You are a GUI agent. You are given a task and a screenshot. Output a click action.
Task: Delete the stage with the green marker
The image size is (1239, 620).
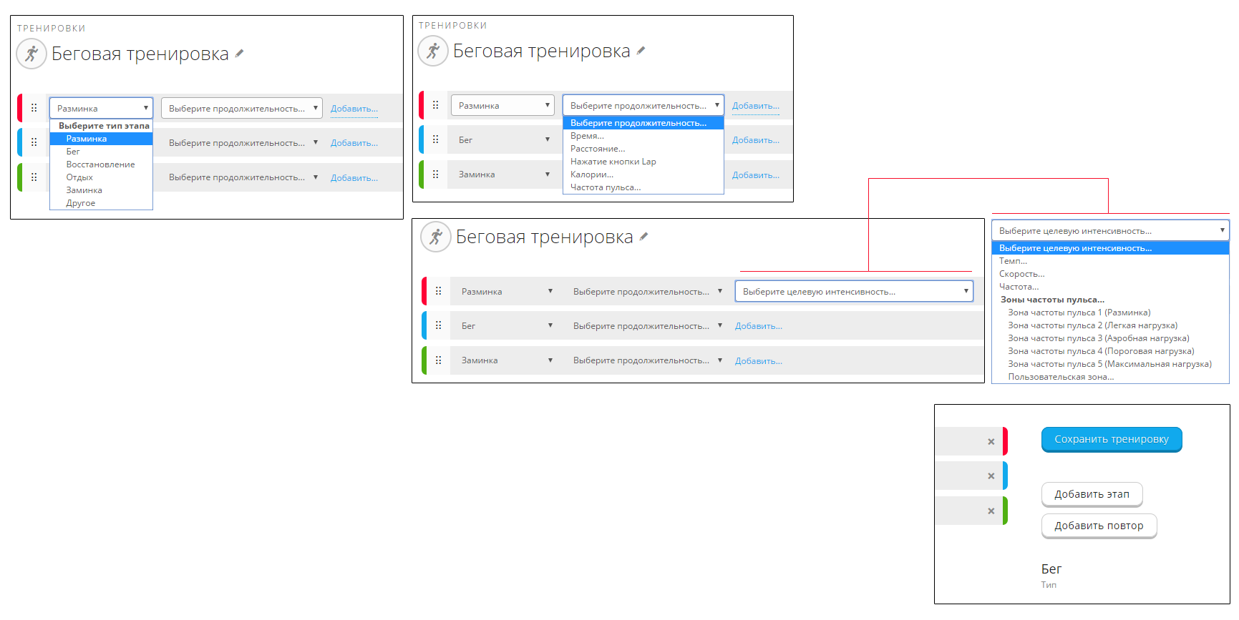click(991, 511)
